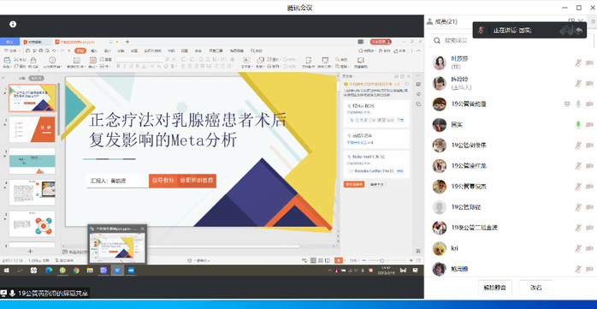Toggle the muted microphone in the speaking popup
This screenshot has height=309, width=597.
(482, 30)
